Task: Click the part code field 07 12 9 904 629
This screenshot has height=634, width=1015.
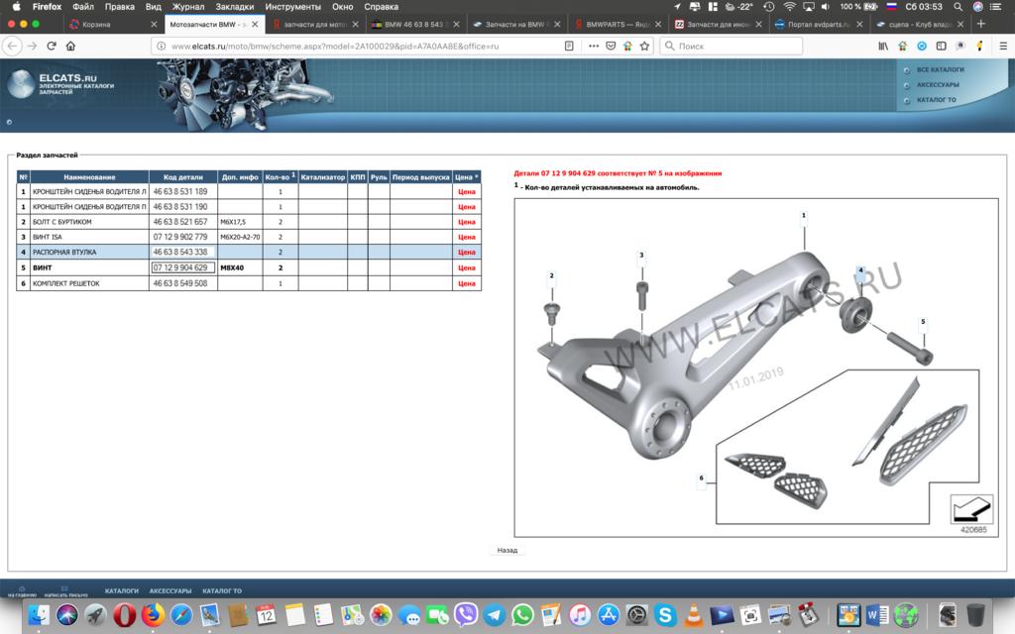Action: tap(180, 267)
